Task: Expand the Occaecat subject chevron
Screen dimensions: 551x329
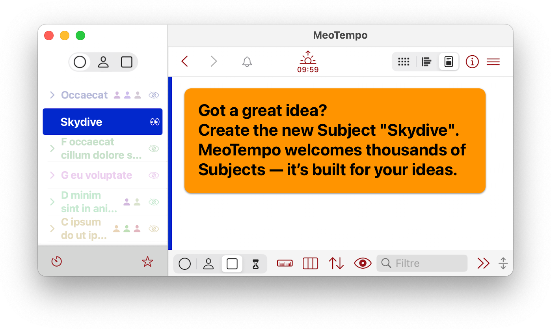Action: tap(52, 95)
